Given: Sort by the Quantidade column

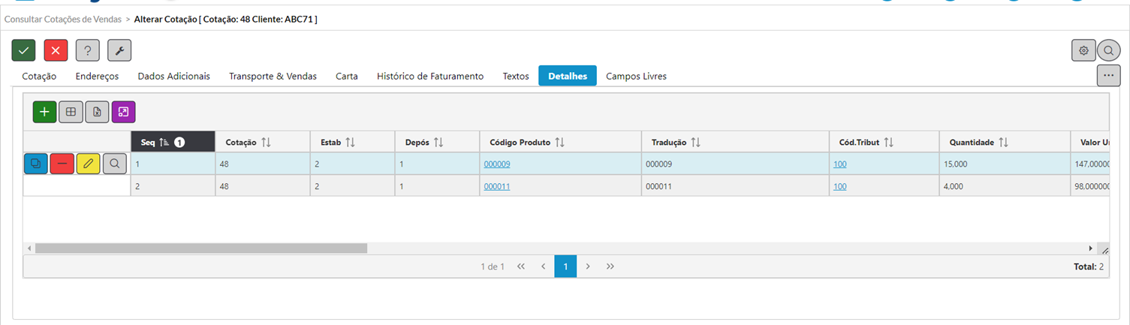Looking at the screenshot, I should (1005, 142).
